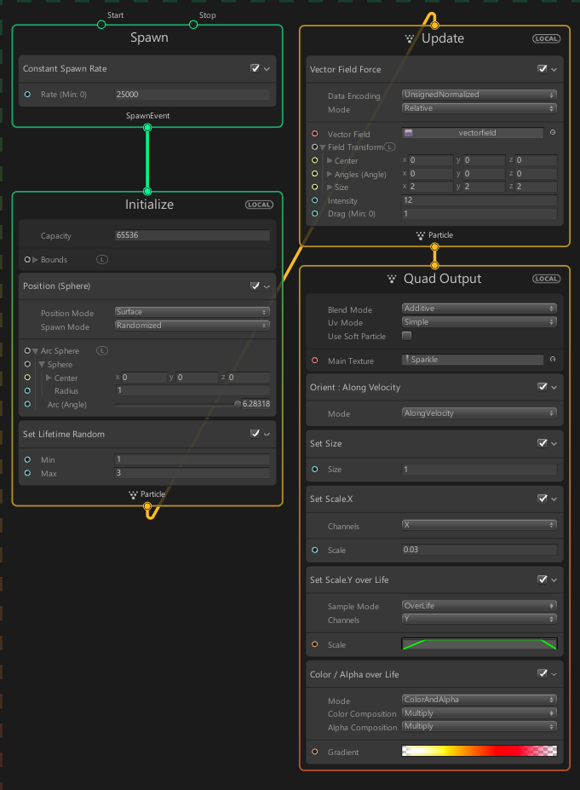Open the Blend Mode dropdown
580x790 pixels.
click(480, 309)
